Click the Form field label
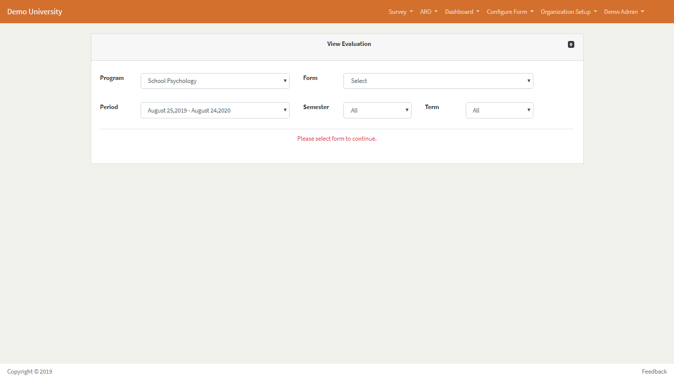The height and width of the screenshot is (379, 674). [310, 78]
